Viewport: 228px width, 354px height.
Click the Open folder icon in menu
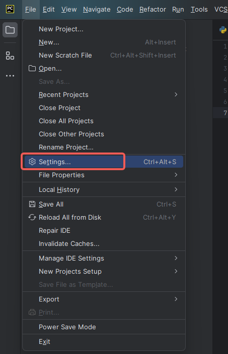(32, 68)
